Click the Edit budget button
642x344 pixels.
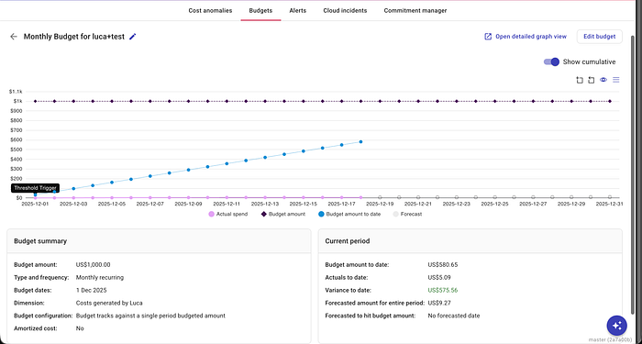click(600, 37)
